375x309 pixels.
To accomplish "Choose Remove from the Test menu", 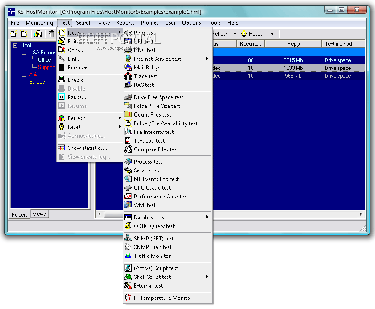I will tap(90, 67).
